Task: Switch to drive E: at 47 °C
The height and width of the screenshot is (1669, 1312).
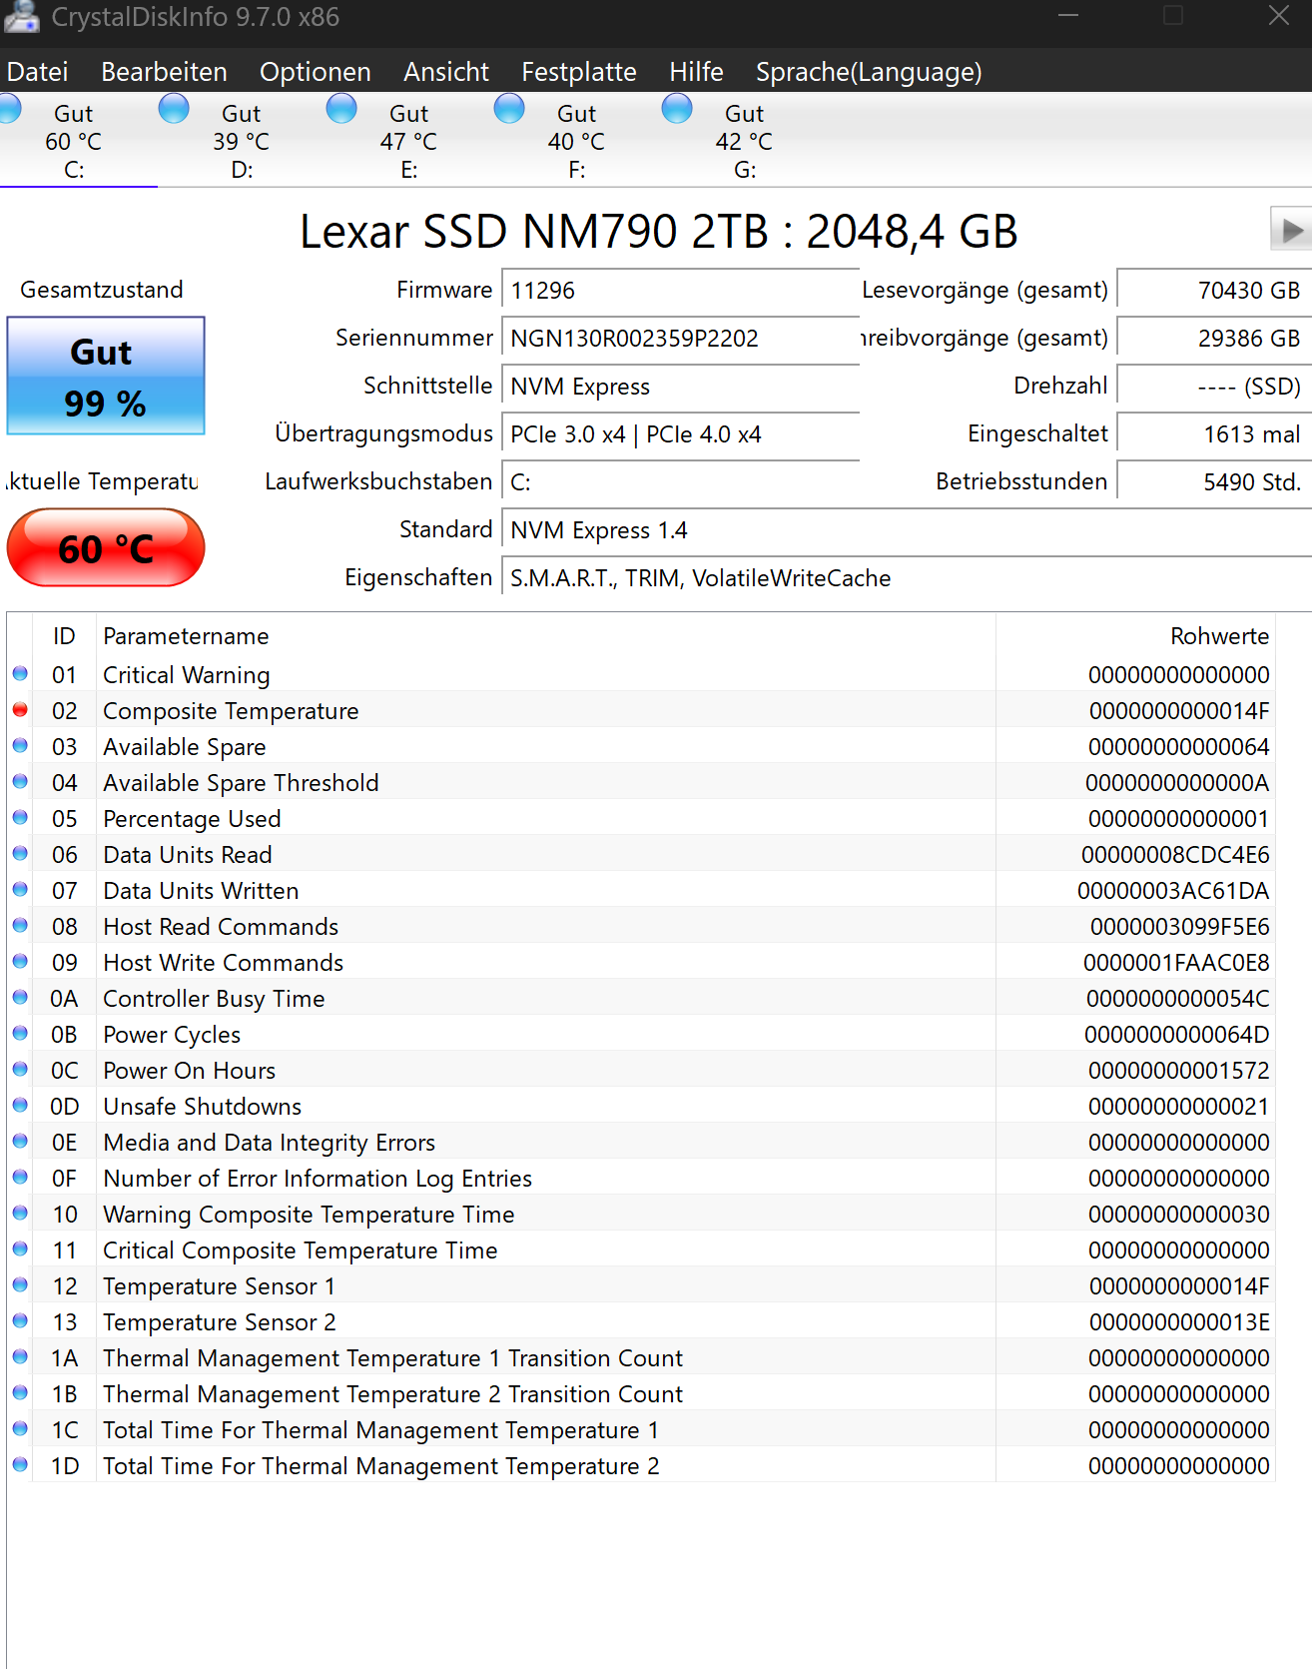Action: coord(408,141)
